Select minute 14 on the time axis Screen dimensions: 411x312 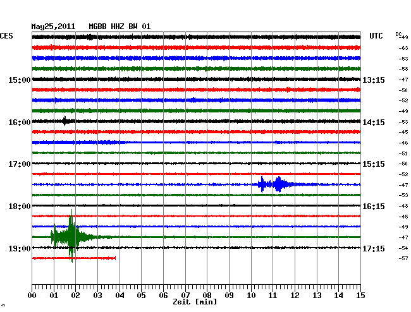coord(338,295)
